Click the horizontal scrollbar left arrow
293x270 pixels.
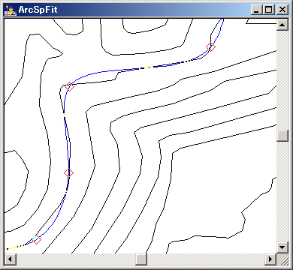[11, 259]
